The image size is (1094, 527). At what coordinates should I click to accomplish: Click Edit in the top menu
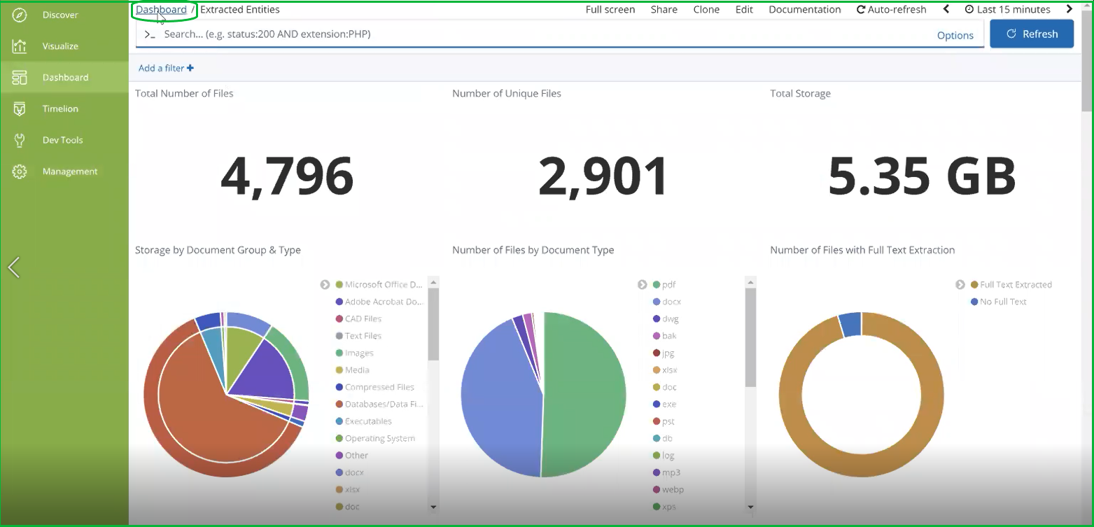(x=744, y=10)
